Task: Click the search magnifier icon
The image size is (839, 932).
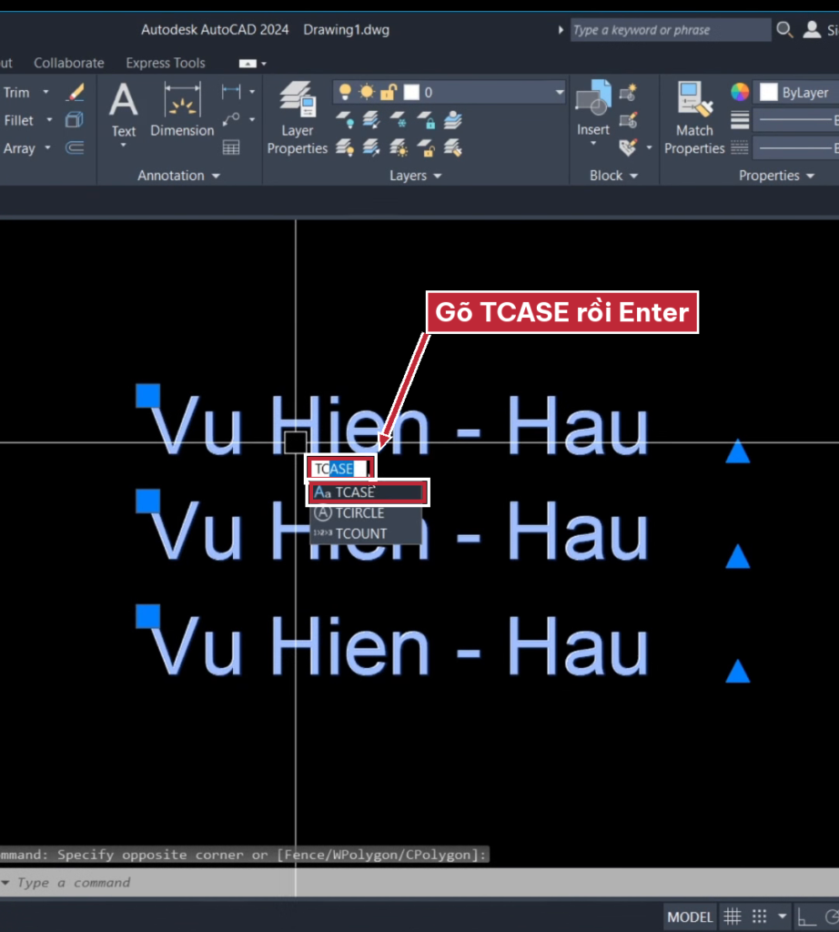Action: coord(784,30)
